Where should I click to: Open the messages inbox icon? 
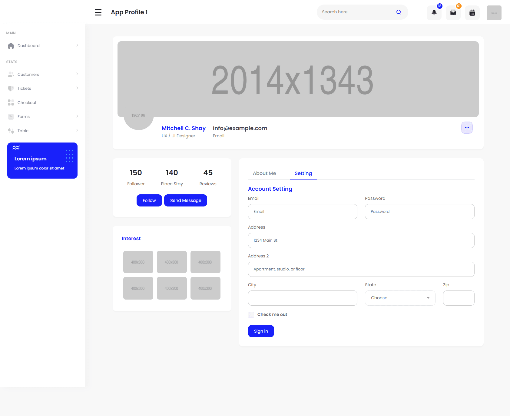pos(453,12)
